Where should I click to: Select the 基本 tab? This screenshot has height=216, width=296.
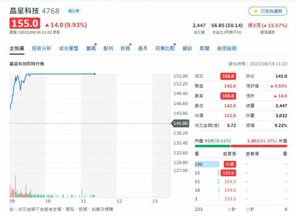coord(143,48)
